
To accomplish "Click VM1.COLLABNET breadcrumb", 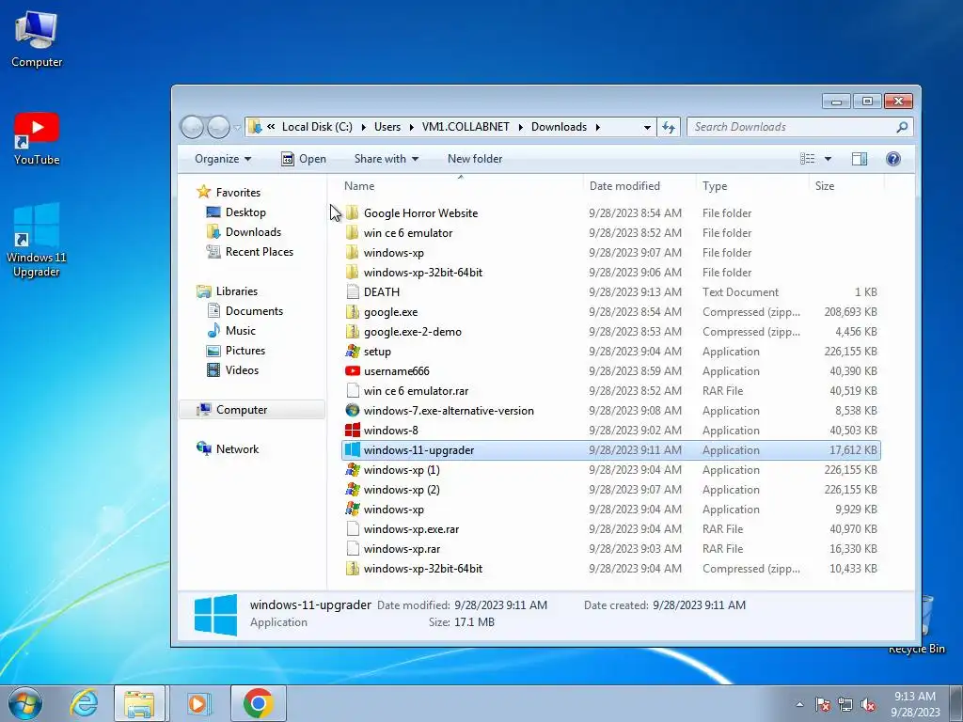I will pyautogui.click(x=466, y=127).
